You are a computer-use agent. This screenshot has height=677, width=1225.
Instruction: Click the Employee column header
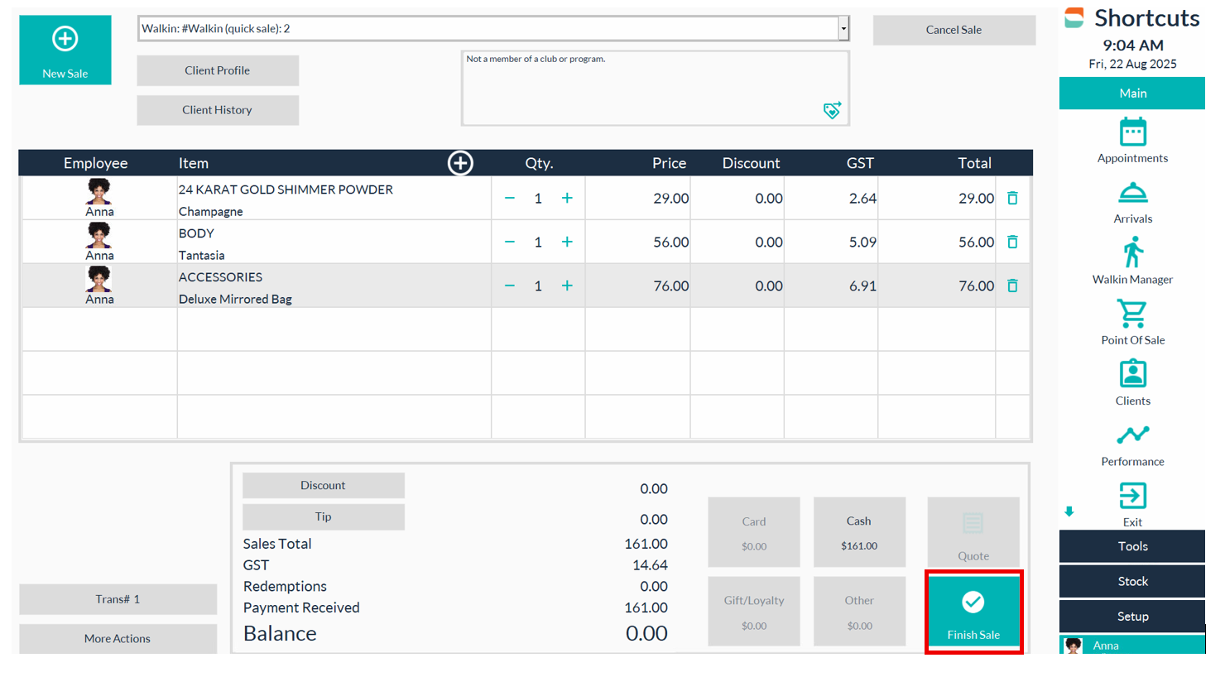pyautogui.click(x=95, y=163)
